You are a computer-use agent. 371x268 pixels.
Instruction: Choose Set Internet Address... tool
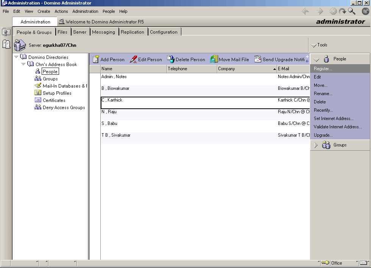click(340, 119)
